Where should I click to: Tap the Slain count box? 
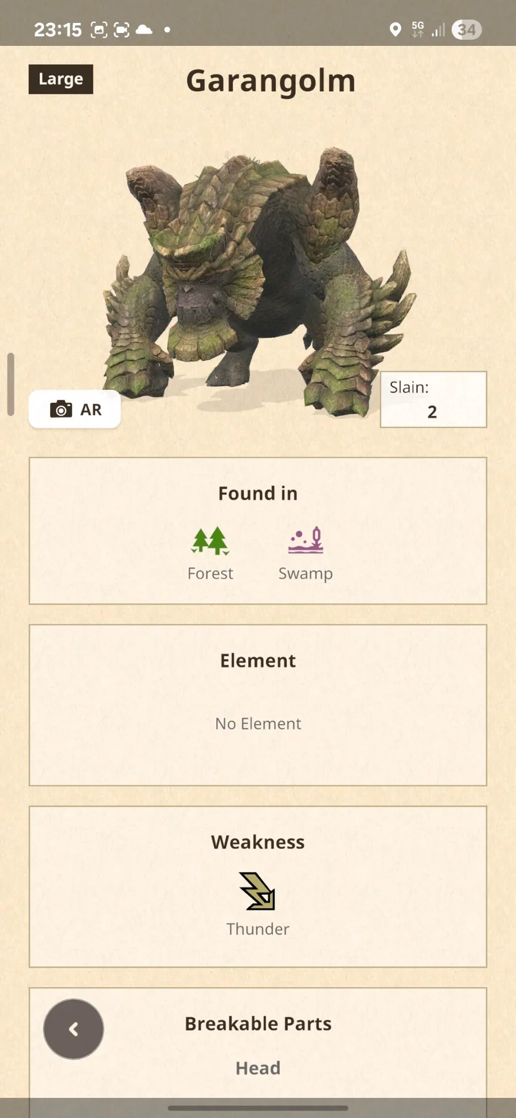[433, 399]
